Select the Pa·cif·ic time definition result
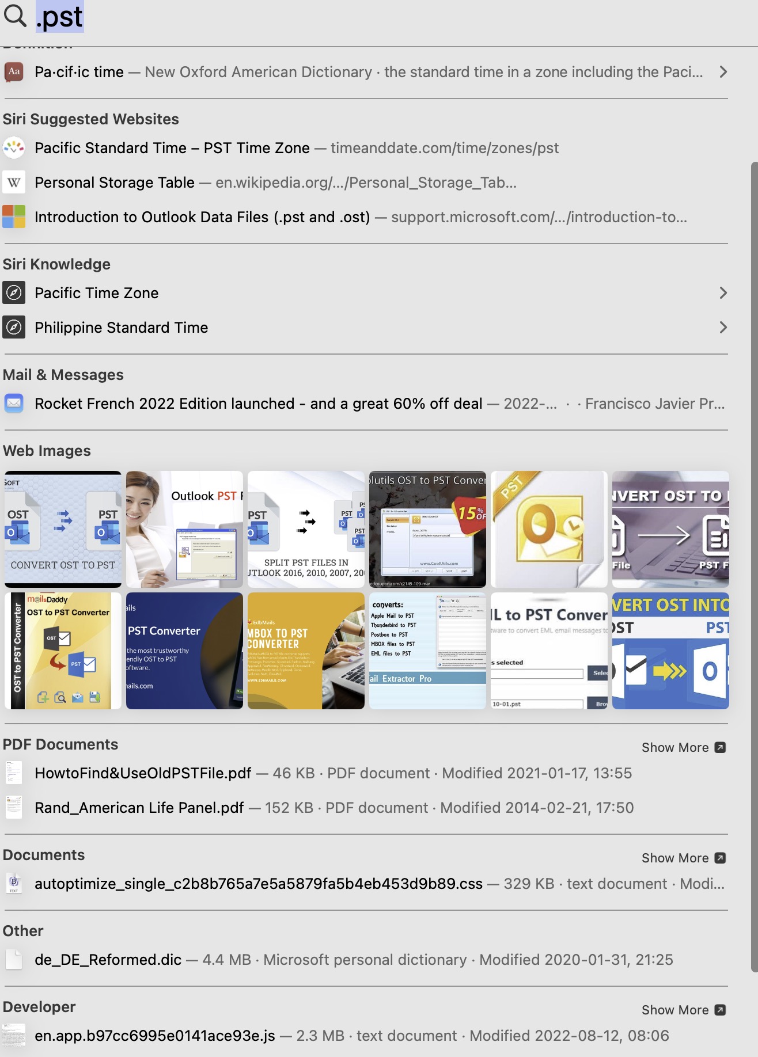This screenshot has height=1057, width=758. (365, 72)
